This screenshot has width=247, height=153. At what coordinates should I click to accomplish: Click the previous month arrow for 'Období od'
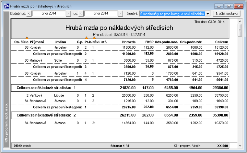tap(29, 14)
